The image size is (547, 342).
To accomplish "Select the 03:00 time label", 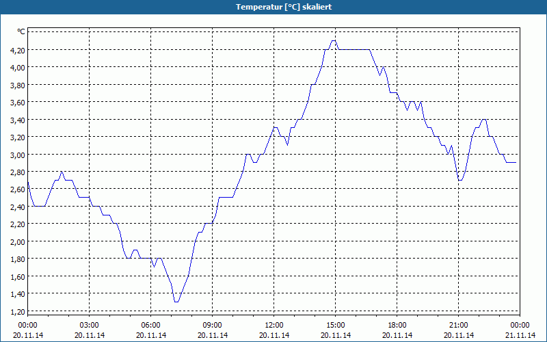I will [x=90, y=326].
